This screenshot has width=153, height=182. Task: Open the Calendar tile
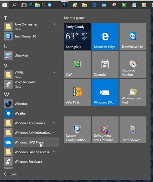[x=105, y=64]
